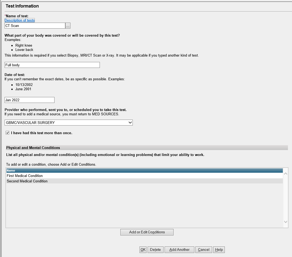Click the date field containing 'Jan 2022'
Viewport: 292px width, 257px height.
point(29,100)
